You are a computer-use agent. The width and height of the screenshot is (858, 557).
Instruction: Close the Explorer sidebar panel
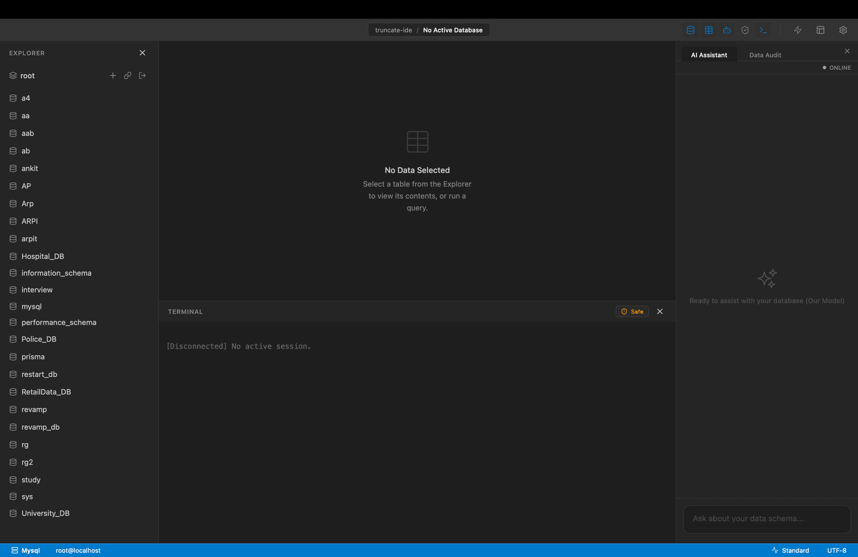(142, 53)
